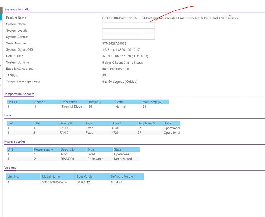The height and width of the screenshot is (217, 265).
Task: Click the Power supplies section heading
Action: coord(15,141)
